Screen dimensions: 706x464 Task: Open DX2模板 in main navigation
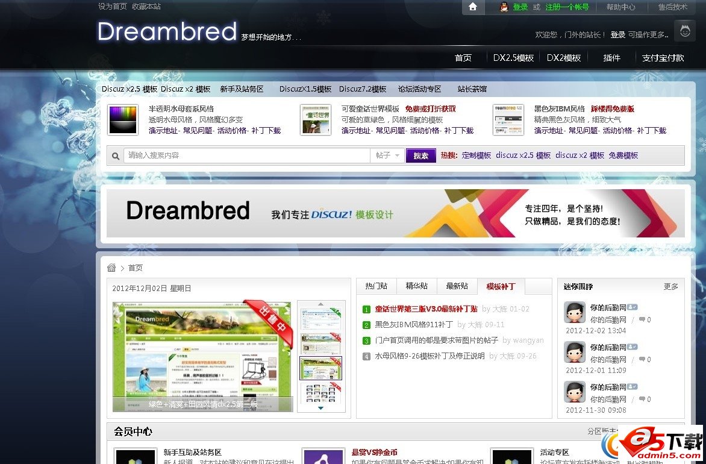point(564,58)
